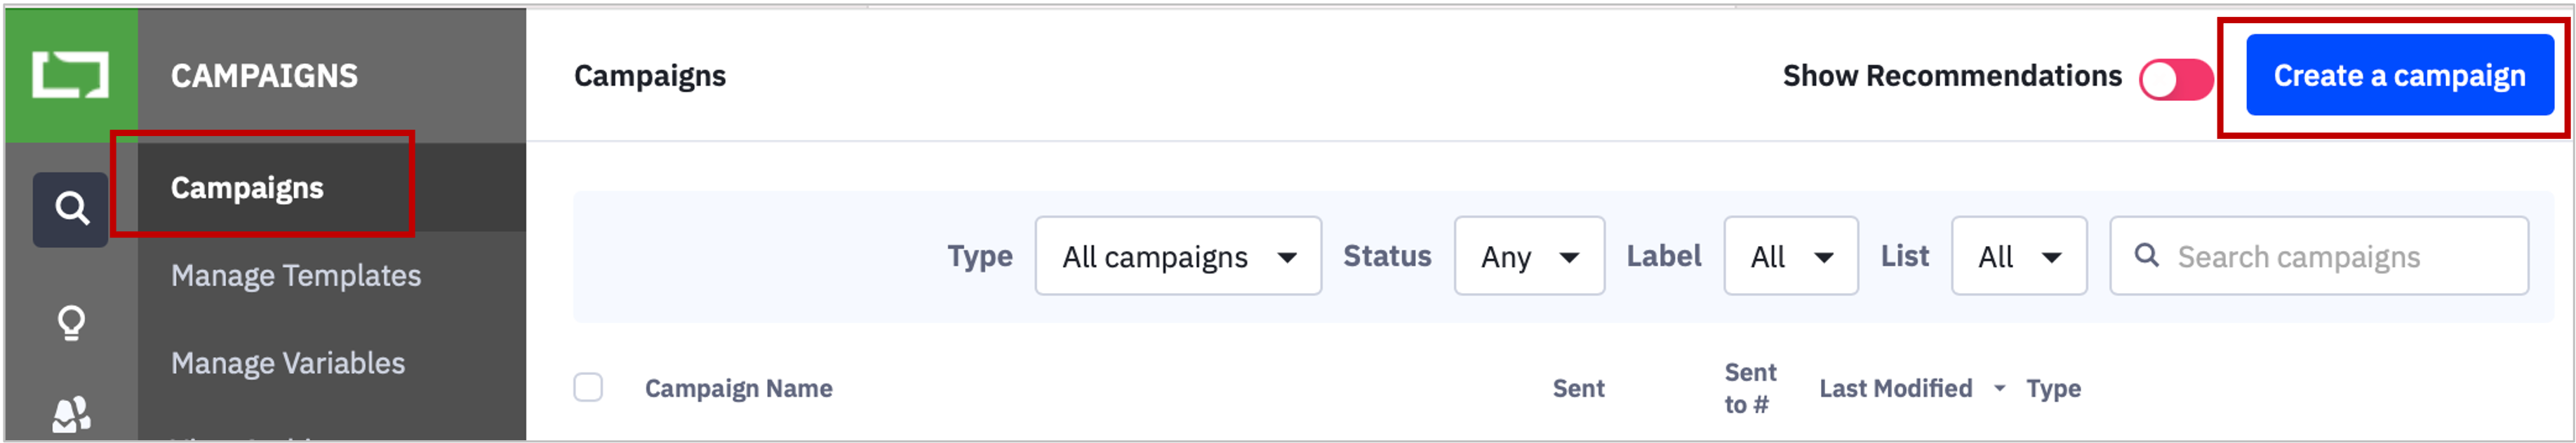This screenshot has height=443, width=2576.
Task: Check the select-all campaigns checkbox
Action: pos(588,387)
